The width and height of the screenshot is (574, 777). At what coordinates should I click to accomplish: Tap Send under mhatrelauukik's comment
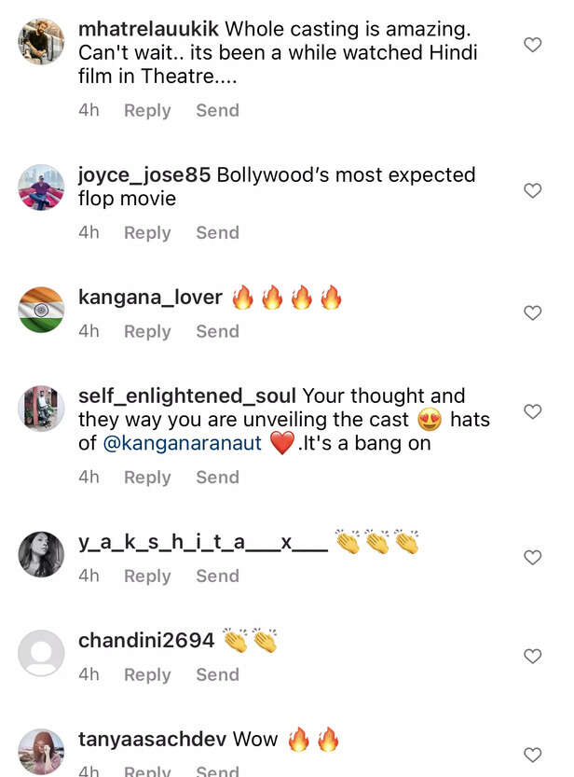pyautogui.click(x=217, y=110)
